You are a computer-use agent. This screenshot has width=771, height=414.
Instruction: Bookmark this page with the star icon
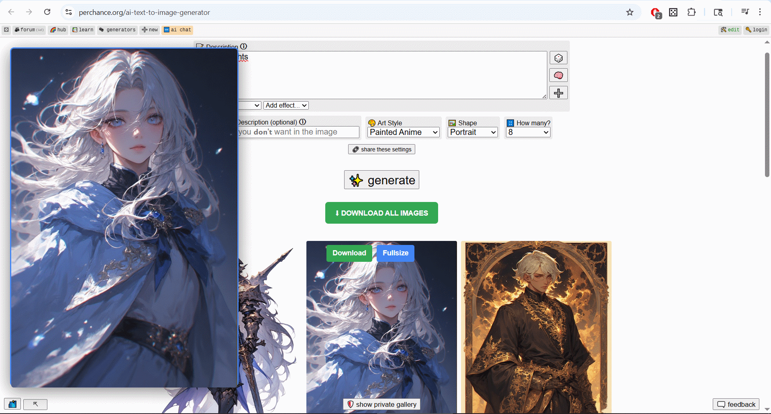coord(630,12)
